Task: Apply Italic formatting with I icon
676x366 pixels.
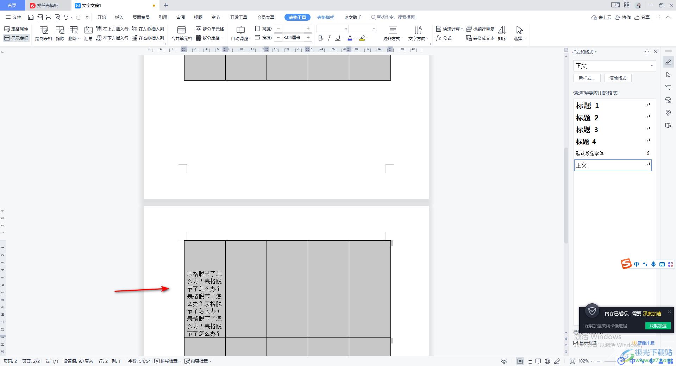Action: pos(329,38)
